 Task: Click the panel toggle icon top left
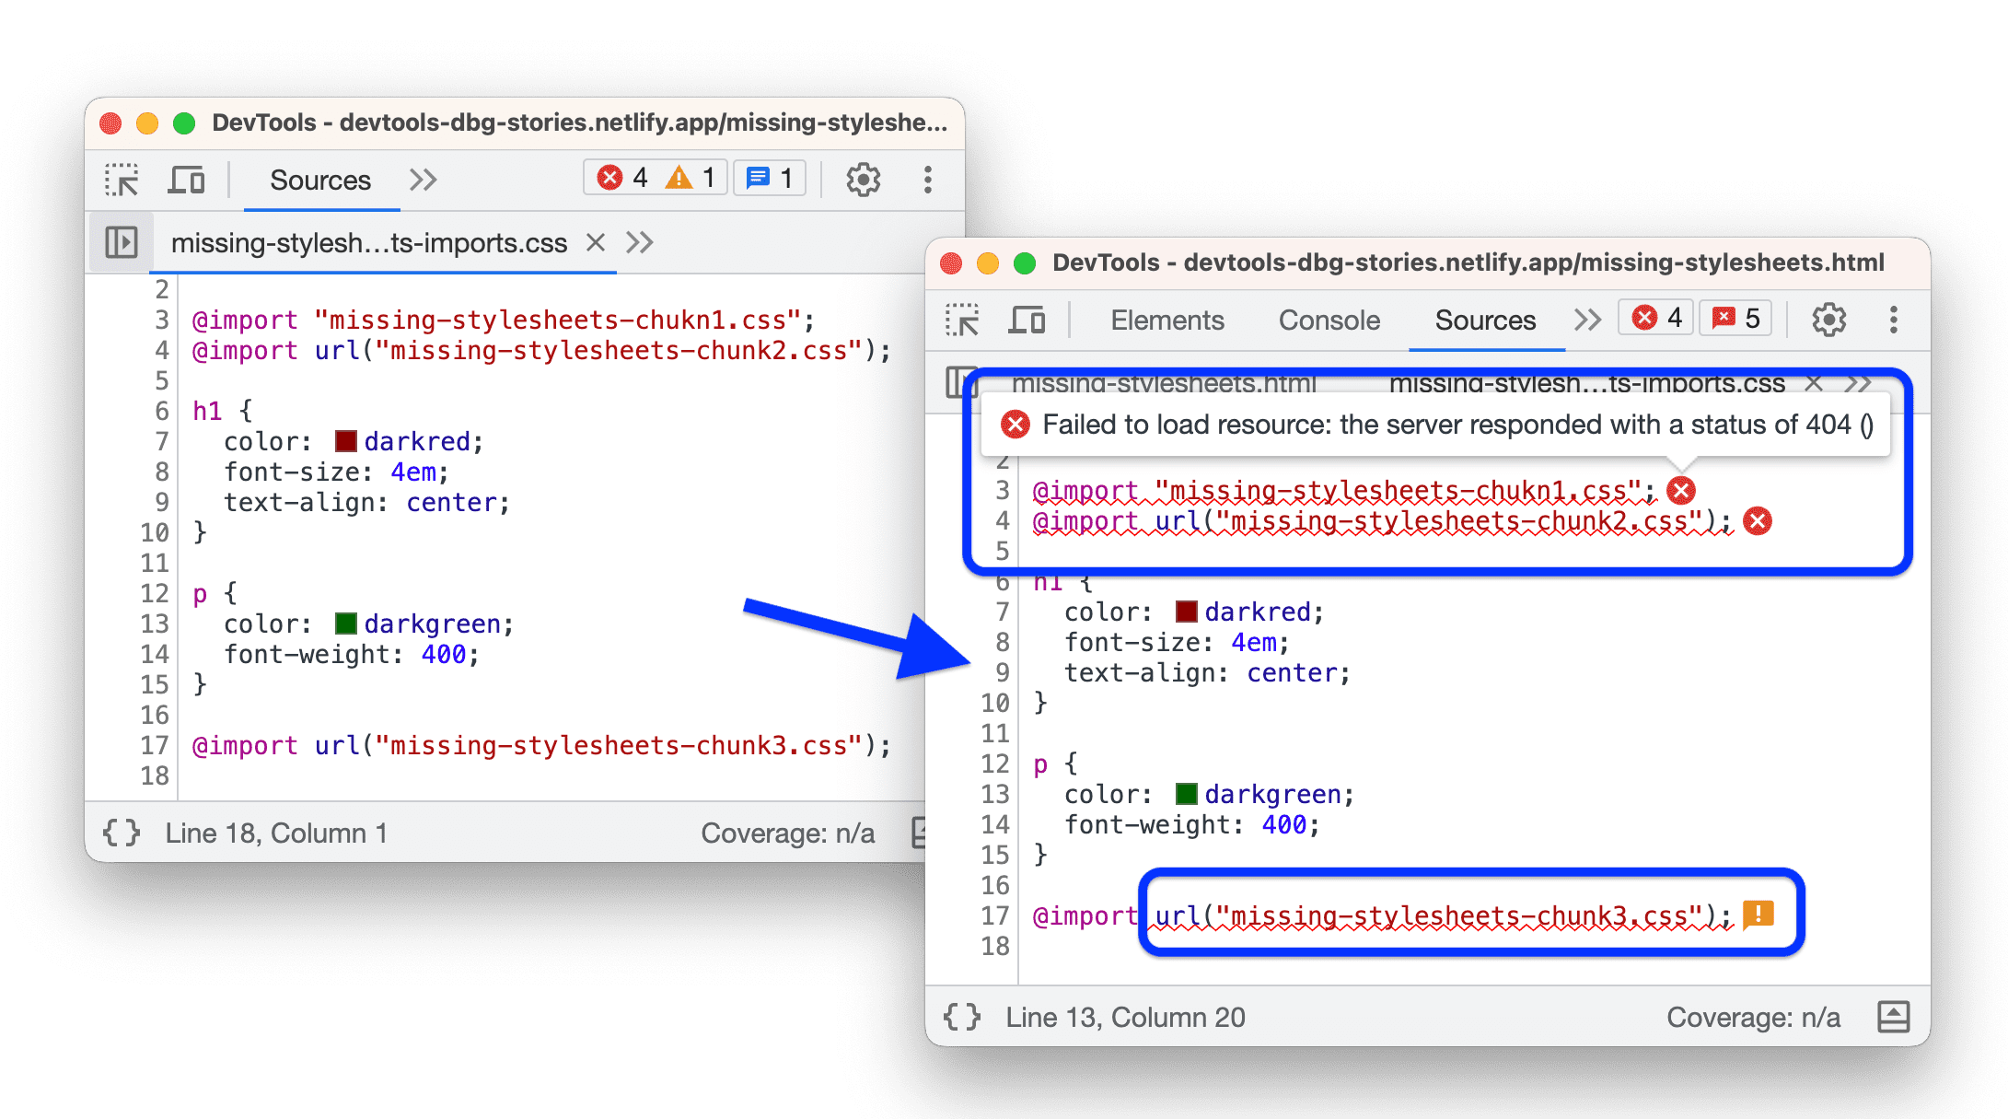coord(122,245)
